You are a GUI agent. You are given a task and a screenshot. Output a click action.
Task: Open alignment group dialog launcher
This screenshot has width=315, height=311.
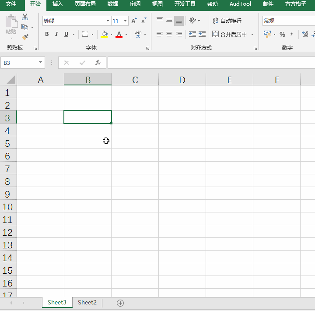click(255, 48)
